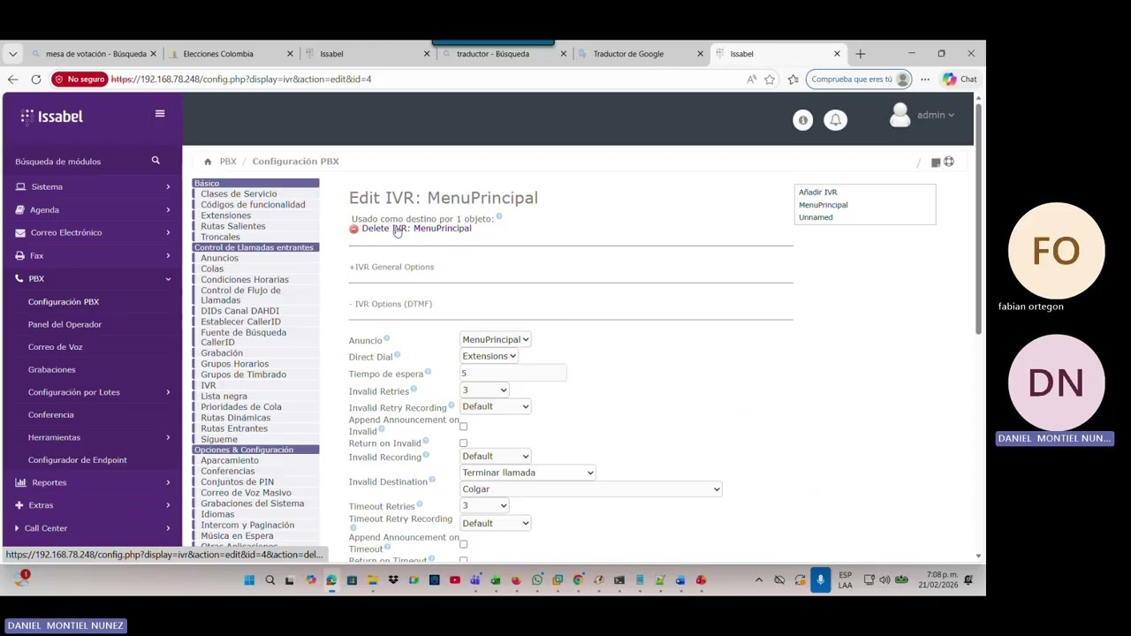Collapse the IVR Options (DTMF) section
Image resolution: width=1131 pixels, height=636 pixels.
click(391, 304)
